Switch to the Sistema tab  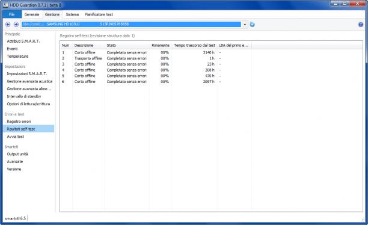pyautogui.click(x=72, y=14)
